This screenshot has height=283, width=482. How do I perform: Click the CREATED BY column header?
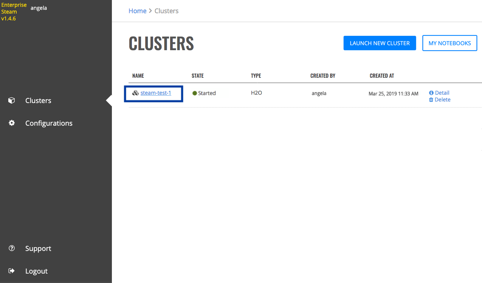click(323, 76)
